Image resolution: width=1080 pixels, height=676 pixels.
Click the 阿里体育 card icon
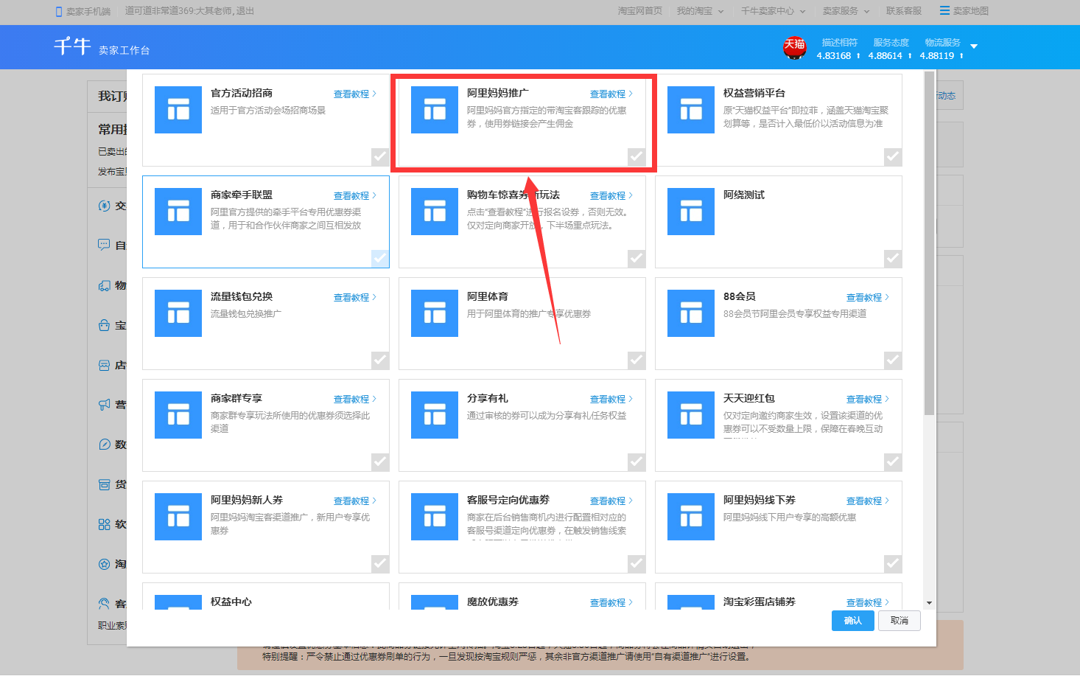[435, 313]
